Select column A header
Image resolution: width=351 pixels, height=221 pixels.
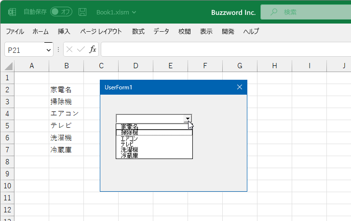point(32,66)
